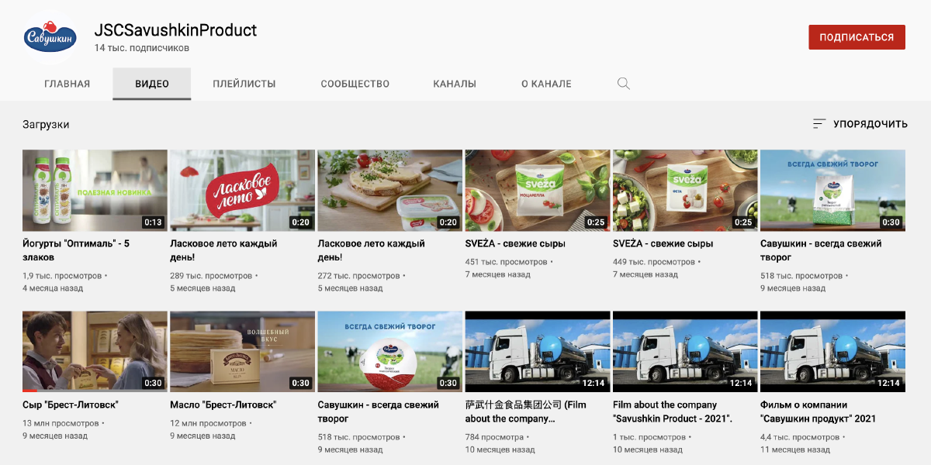
Task: Click the 0:13 duration badge
Action: pos(153,222)
